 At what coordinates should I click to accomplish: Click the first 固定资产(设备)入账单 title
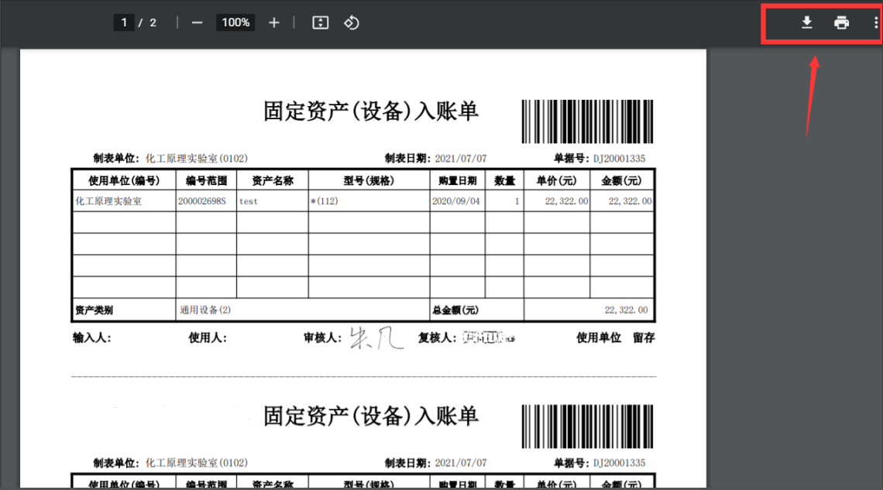tap(371, 111)
